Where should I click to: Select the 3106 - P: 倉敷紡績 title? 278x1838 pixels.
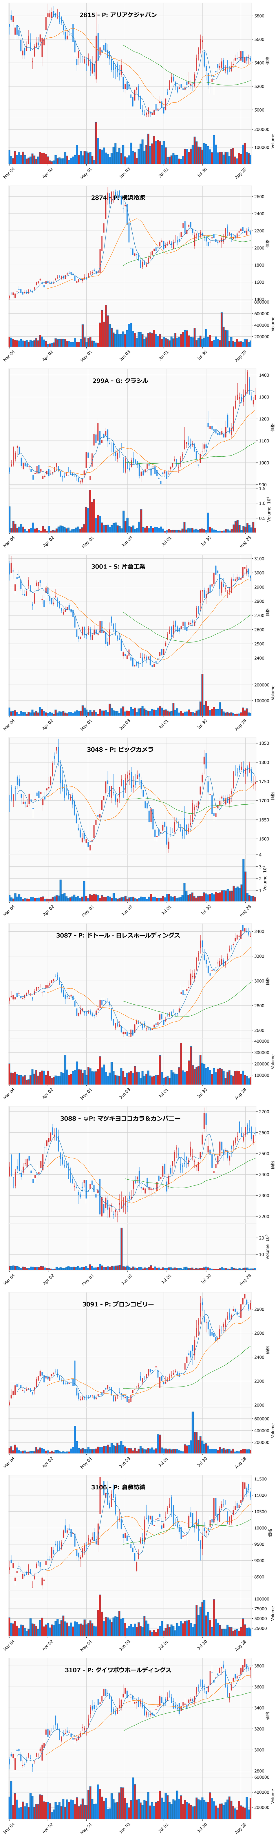118,1487
